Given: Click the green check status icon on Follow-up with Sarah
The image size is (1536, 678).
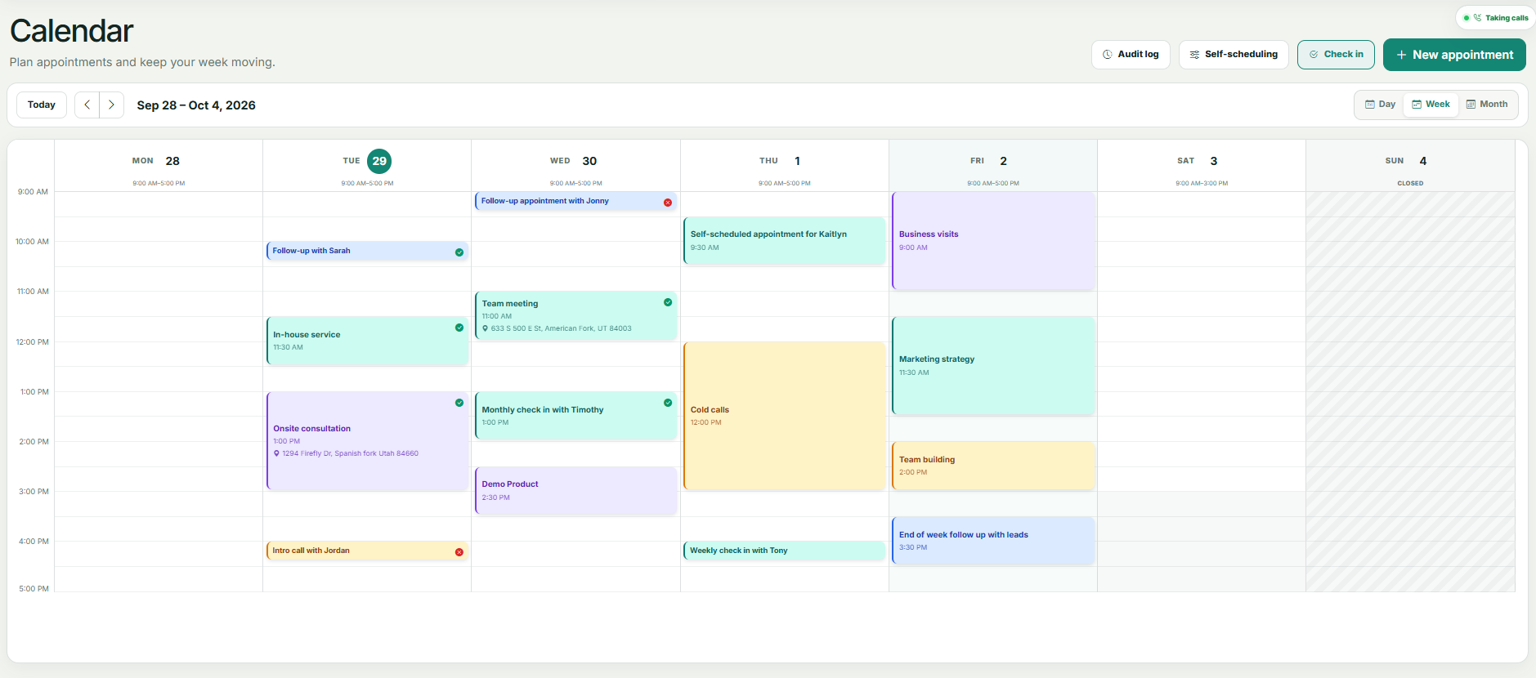Looking at the screenshot, I should pyautogui.click(x=459, y=252).
